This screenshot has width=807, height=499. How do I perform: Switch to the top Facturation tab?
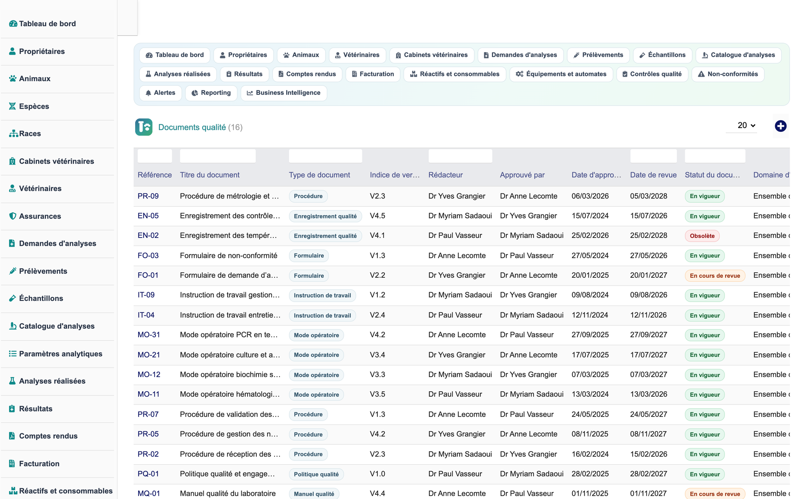[x=373, y=74]
